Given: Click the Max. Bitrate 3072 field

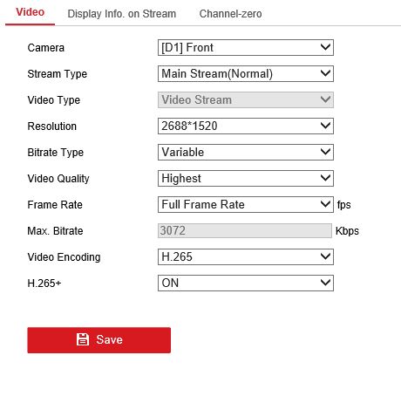Looking at the screenshot, I should [x=245, y=230].
